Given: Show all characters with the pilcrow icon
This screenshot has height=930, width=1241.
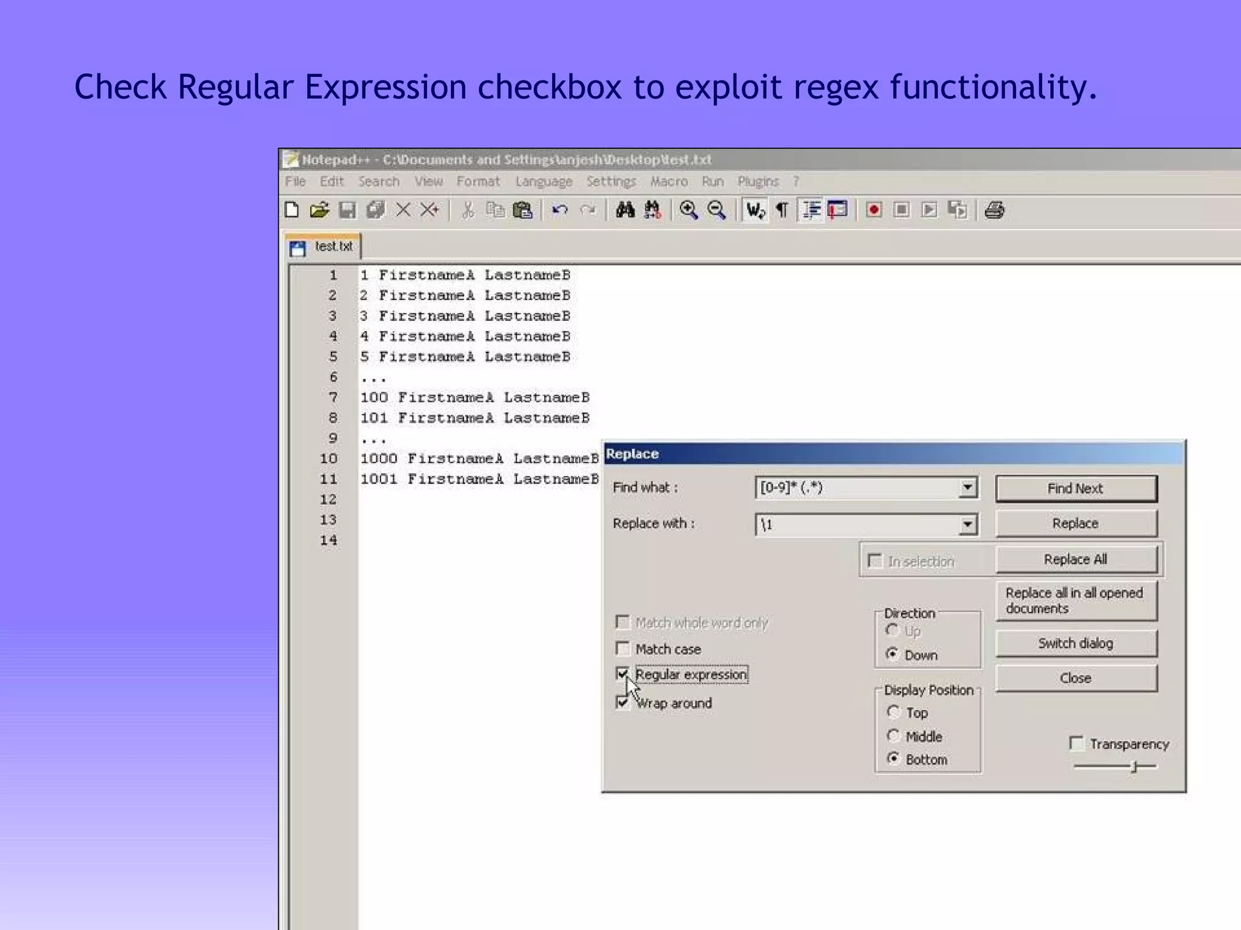Looking at the screenshot, I should point(782,210).
